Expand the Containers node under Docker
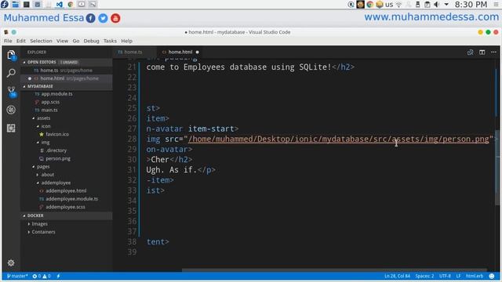 click(43, 232)
